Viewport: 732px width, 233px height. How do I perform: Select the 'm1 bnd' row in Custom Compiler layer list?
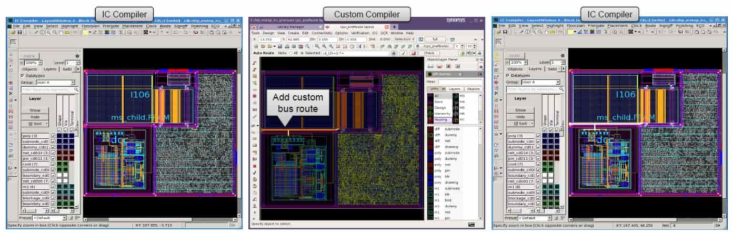click(x=453, y=200)
